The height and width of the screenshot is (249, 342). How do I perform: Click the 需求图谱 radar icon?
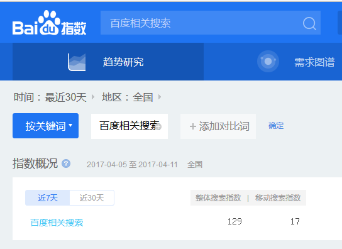268,62
